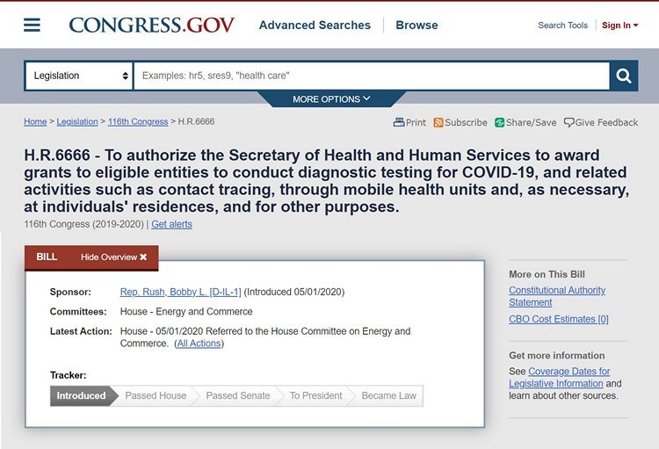Select Introduced stage in bill tracker
659x449 pixels.
tap(81, 395)
